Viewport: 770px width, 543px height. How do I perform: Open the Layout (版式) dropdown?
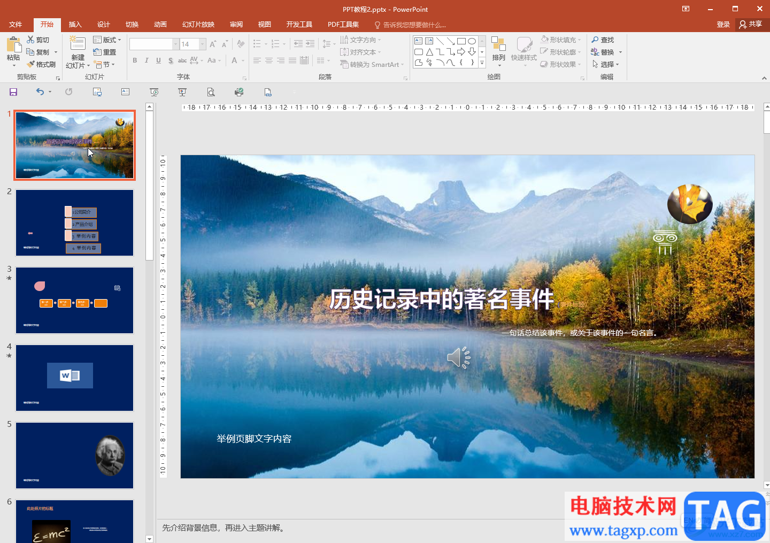click(x=107, y=40)
